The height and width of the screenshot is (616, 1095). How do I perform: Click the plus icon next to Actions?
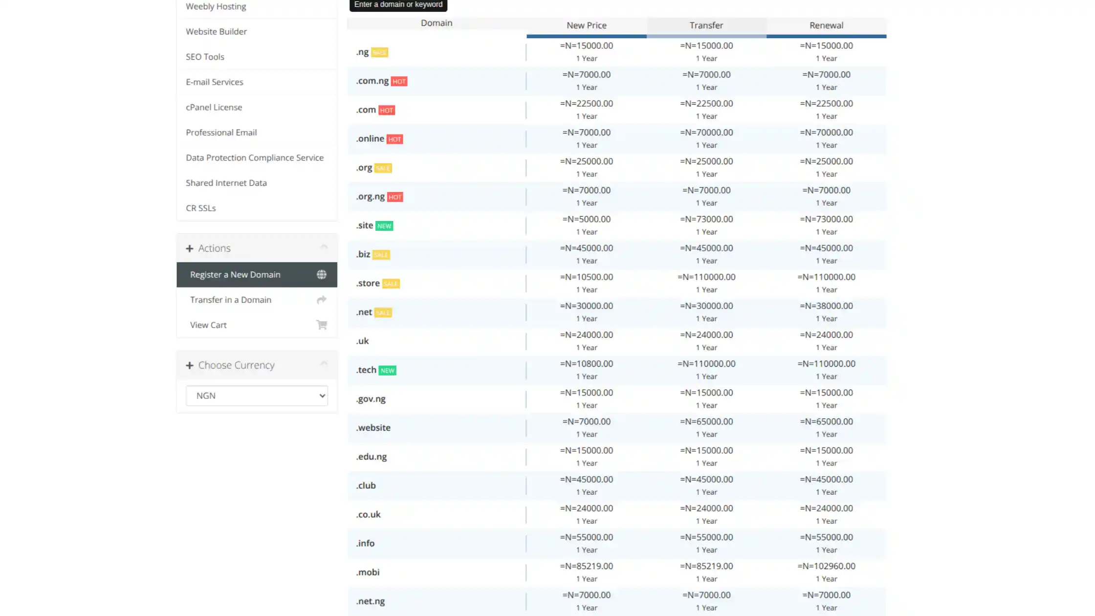[x=190, y=248]
